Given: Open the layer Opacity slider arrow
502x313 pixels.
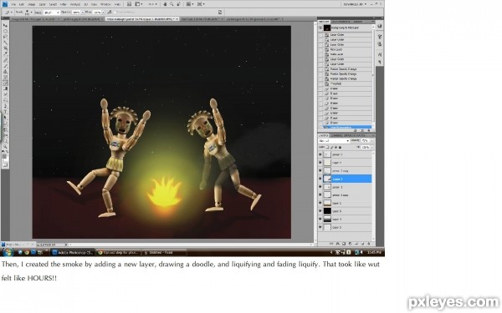Looking at the screenshot, I should pyautogui.click(x=371, y=140).
